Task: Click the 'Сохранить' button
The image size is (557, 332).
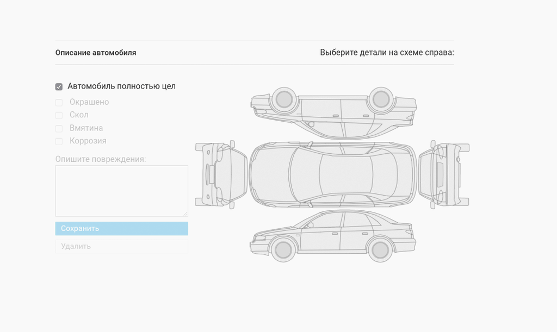Action: 121,228
